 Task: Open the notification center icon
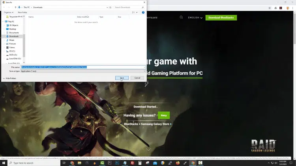point(291,163)
